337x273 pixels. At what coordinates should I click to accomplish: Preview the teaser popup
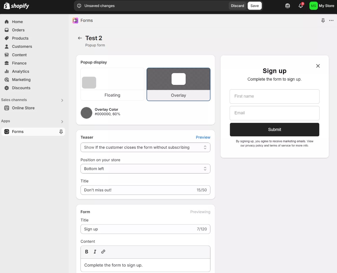point(203,137)
